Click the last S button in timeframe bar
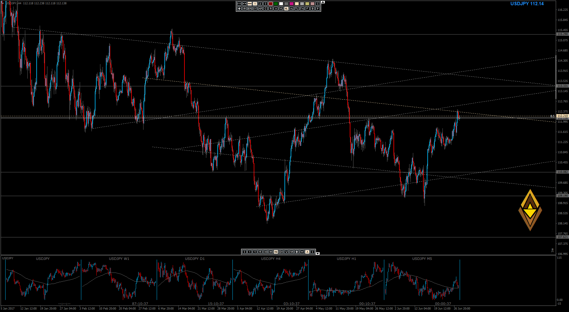 click(x=313, y=252)
